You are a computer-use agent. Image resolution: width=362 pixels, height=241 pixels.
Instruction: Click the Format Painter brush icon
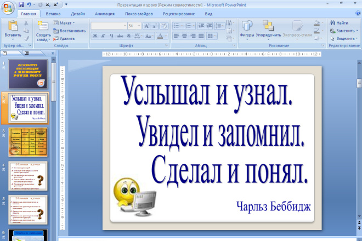[26, 38]
